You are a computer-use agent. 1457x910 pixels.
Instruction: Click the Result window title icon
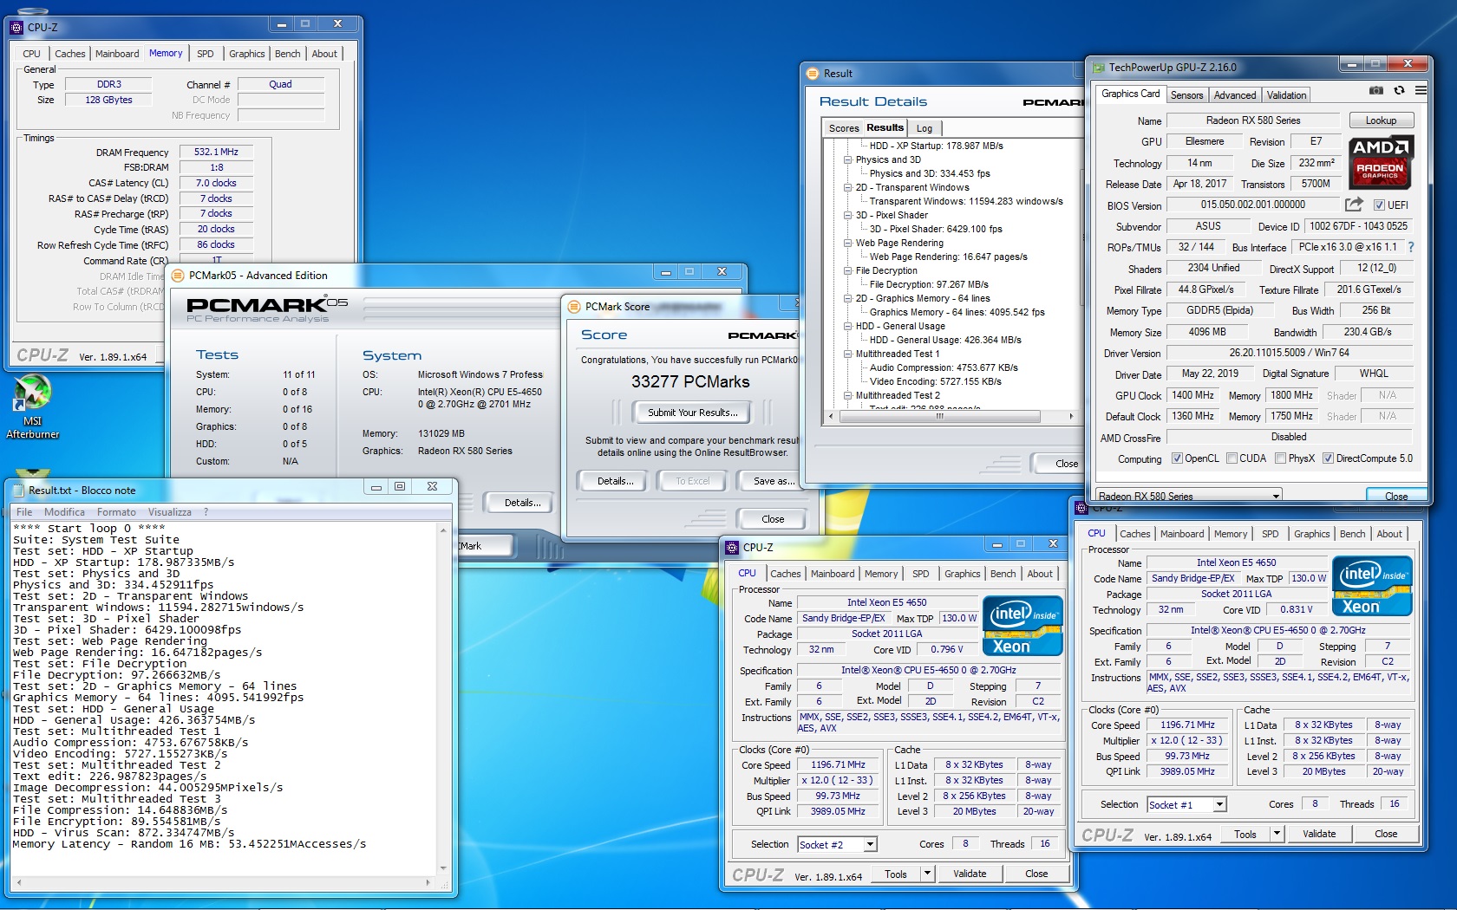[813, 74]
